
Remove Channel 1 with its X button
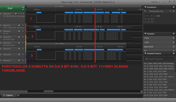tap(23, 25)
